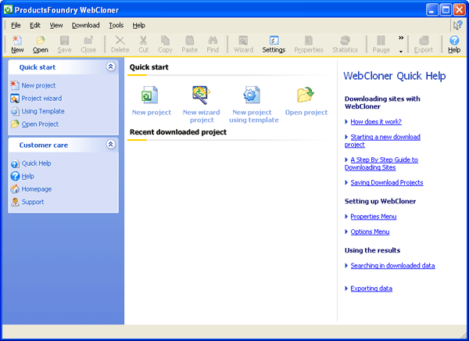Open the Tools menu

click(x=116, y=26)
